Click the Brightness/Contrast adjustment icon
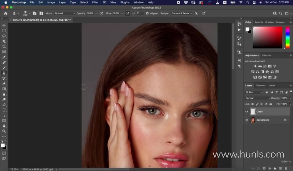 point(255,66)
